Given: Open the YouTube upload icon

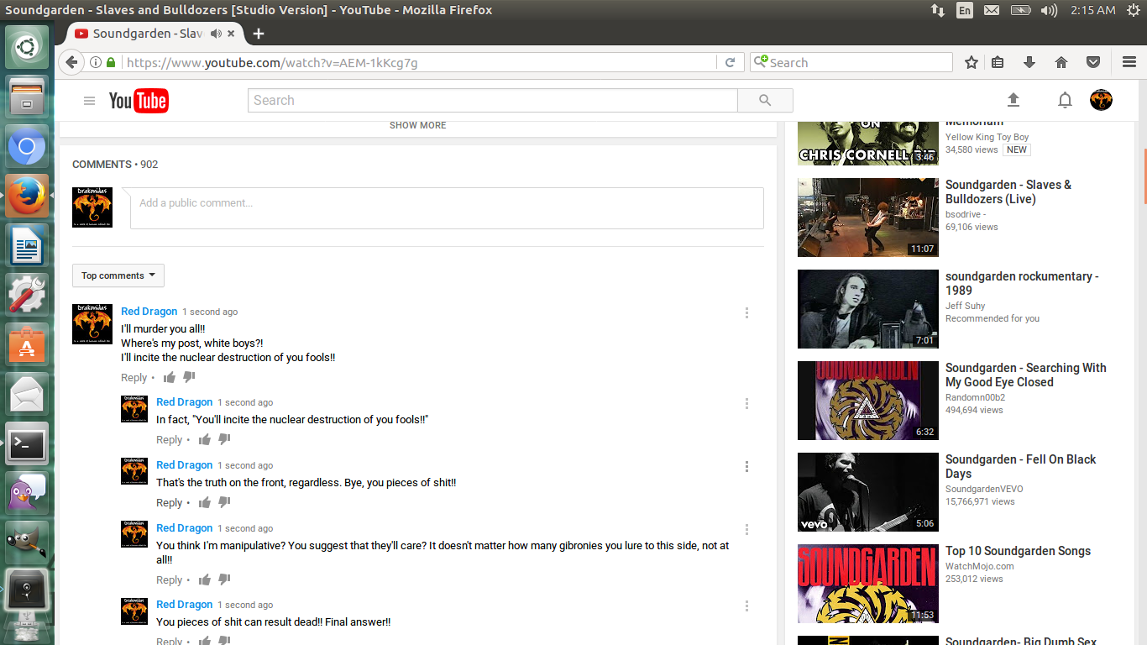Looking at the screenshot, I should tap(1013, 100).
